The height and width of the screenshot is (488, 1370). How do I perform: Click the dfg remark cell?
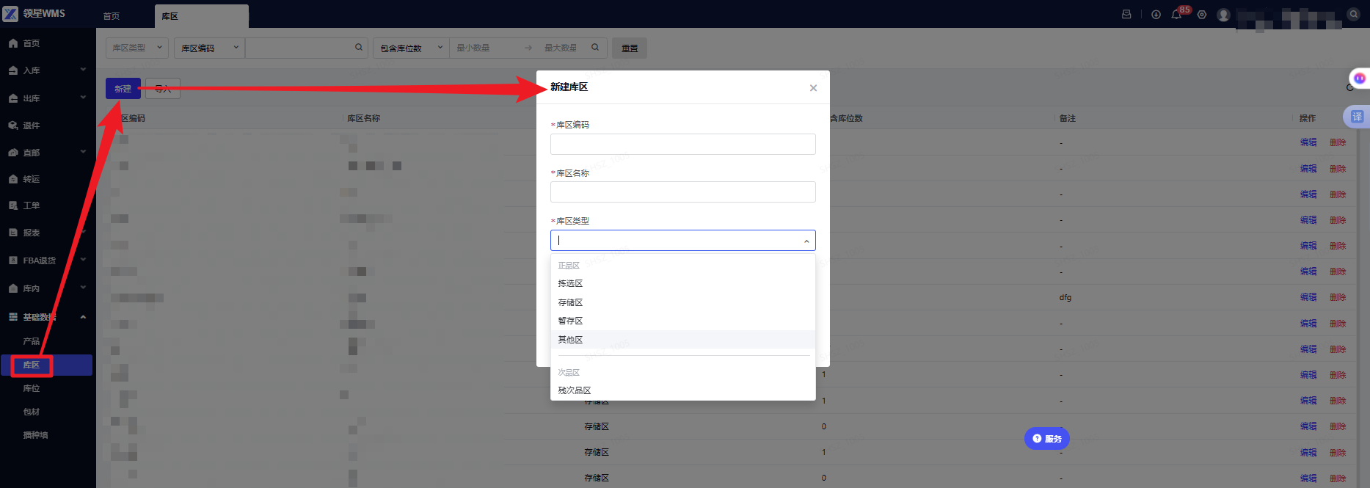click(1065, 297)
